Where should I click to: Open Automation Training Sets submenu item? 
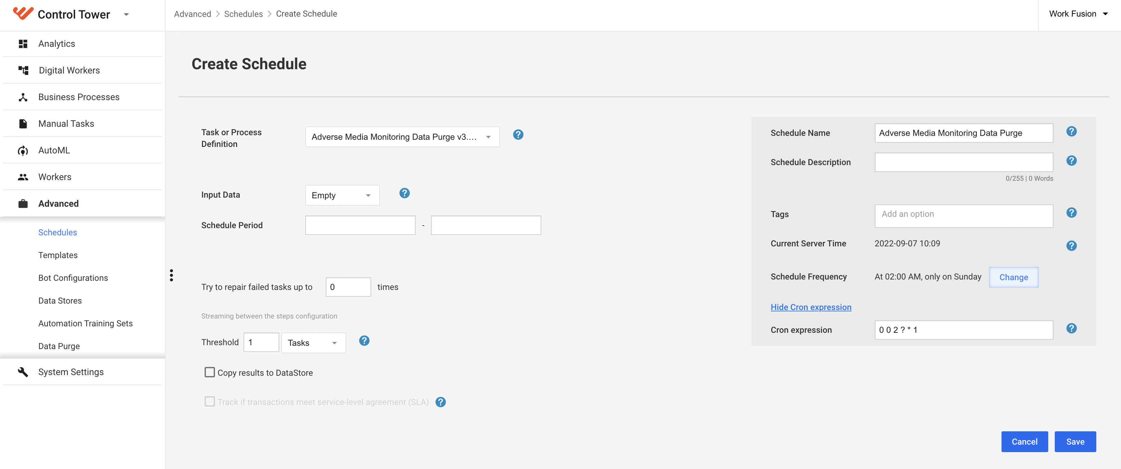pos(85,323)
